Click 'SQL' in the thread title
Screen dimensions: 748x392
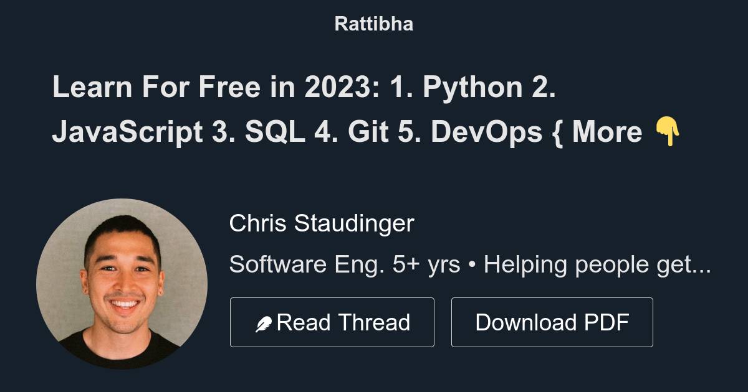click(277, 132)
